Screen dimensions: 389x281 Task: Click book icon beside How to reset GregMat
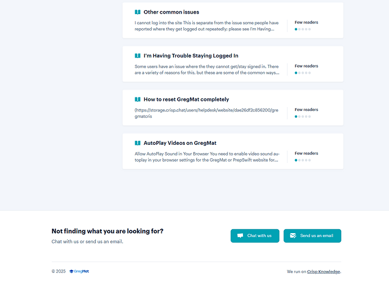[x=138, y=99]
